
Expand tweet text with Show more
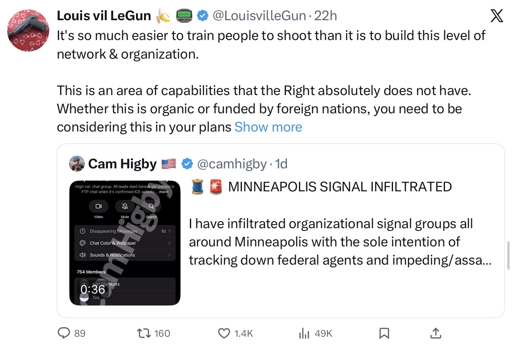pos(268,127)
